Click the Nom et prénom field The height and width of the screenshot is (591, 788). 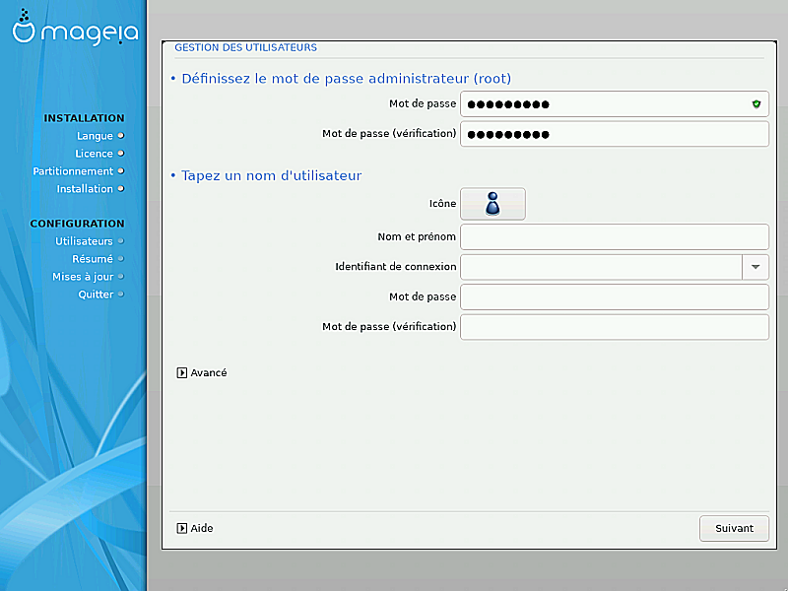(x=614, y=237)
